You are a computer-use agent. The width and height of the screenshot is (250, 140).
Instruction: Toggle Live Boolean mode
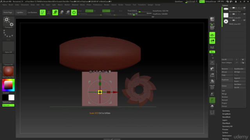click(32, 12)
